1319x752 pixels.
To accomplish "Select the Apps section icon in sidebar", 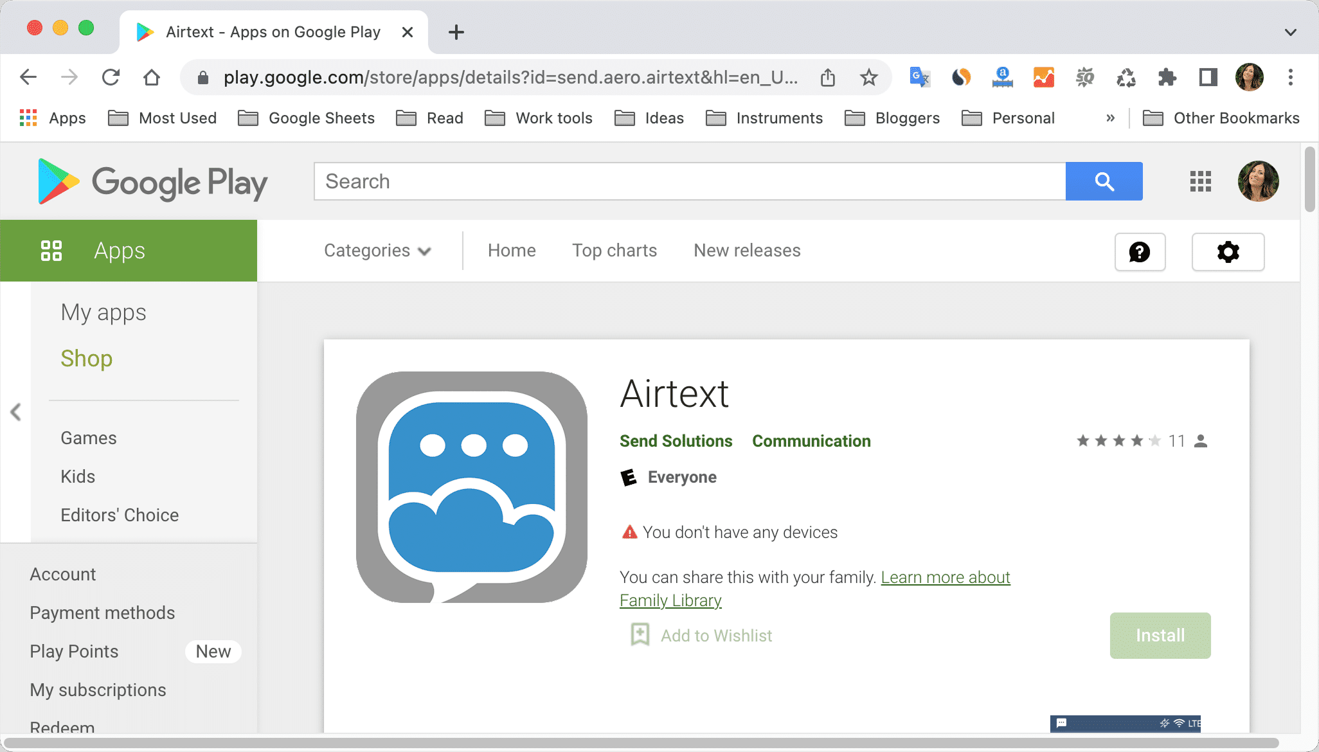I will coord(52,251).
